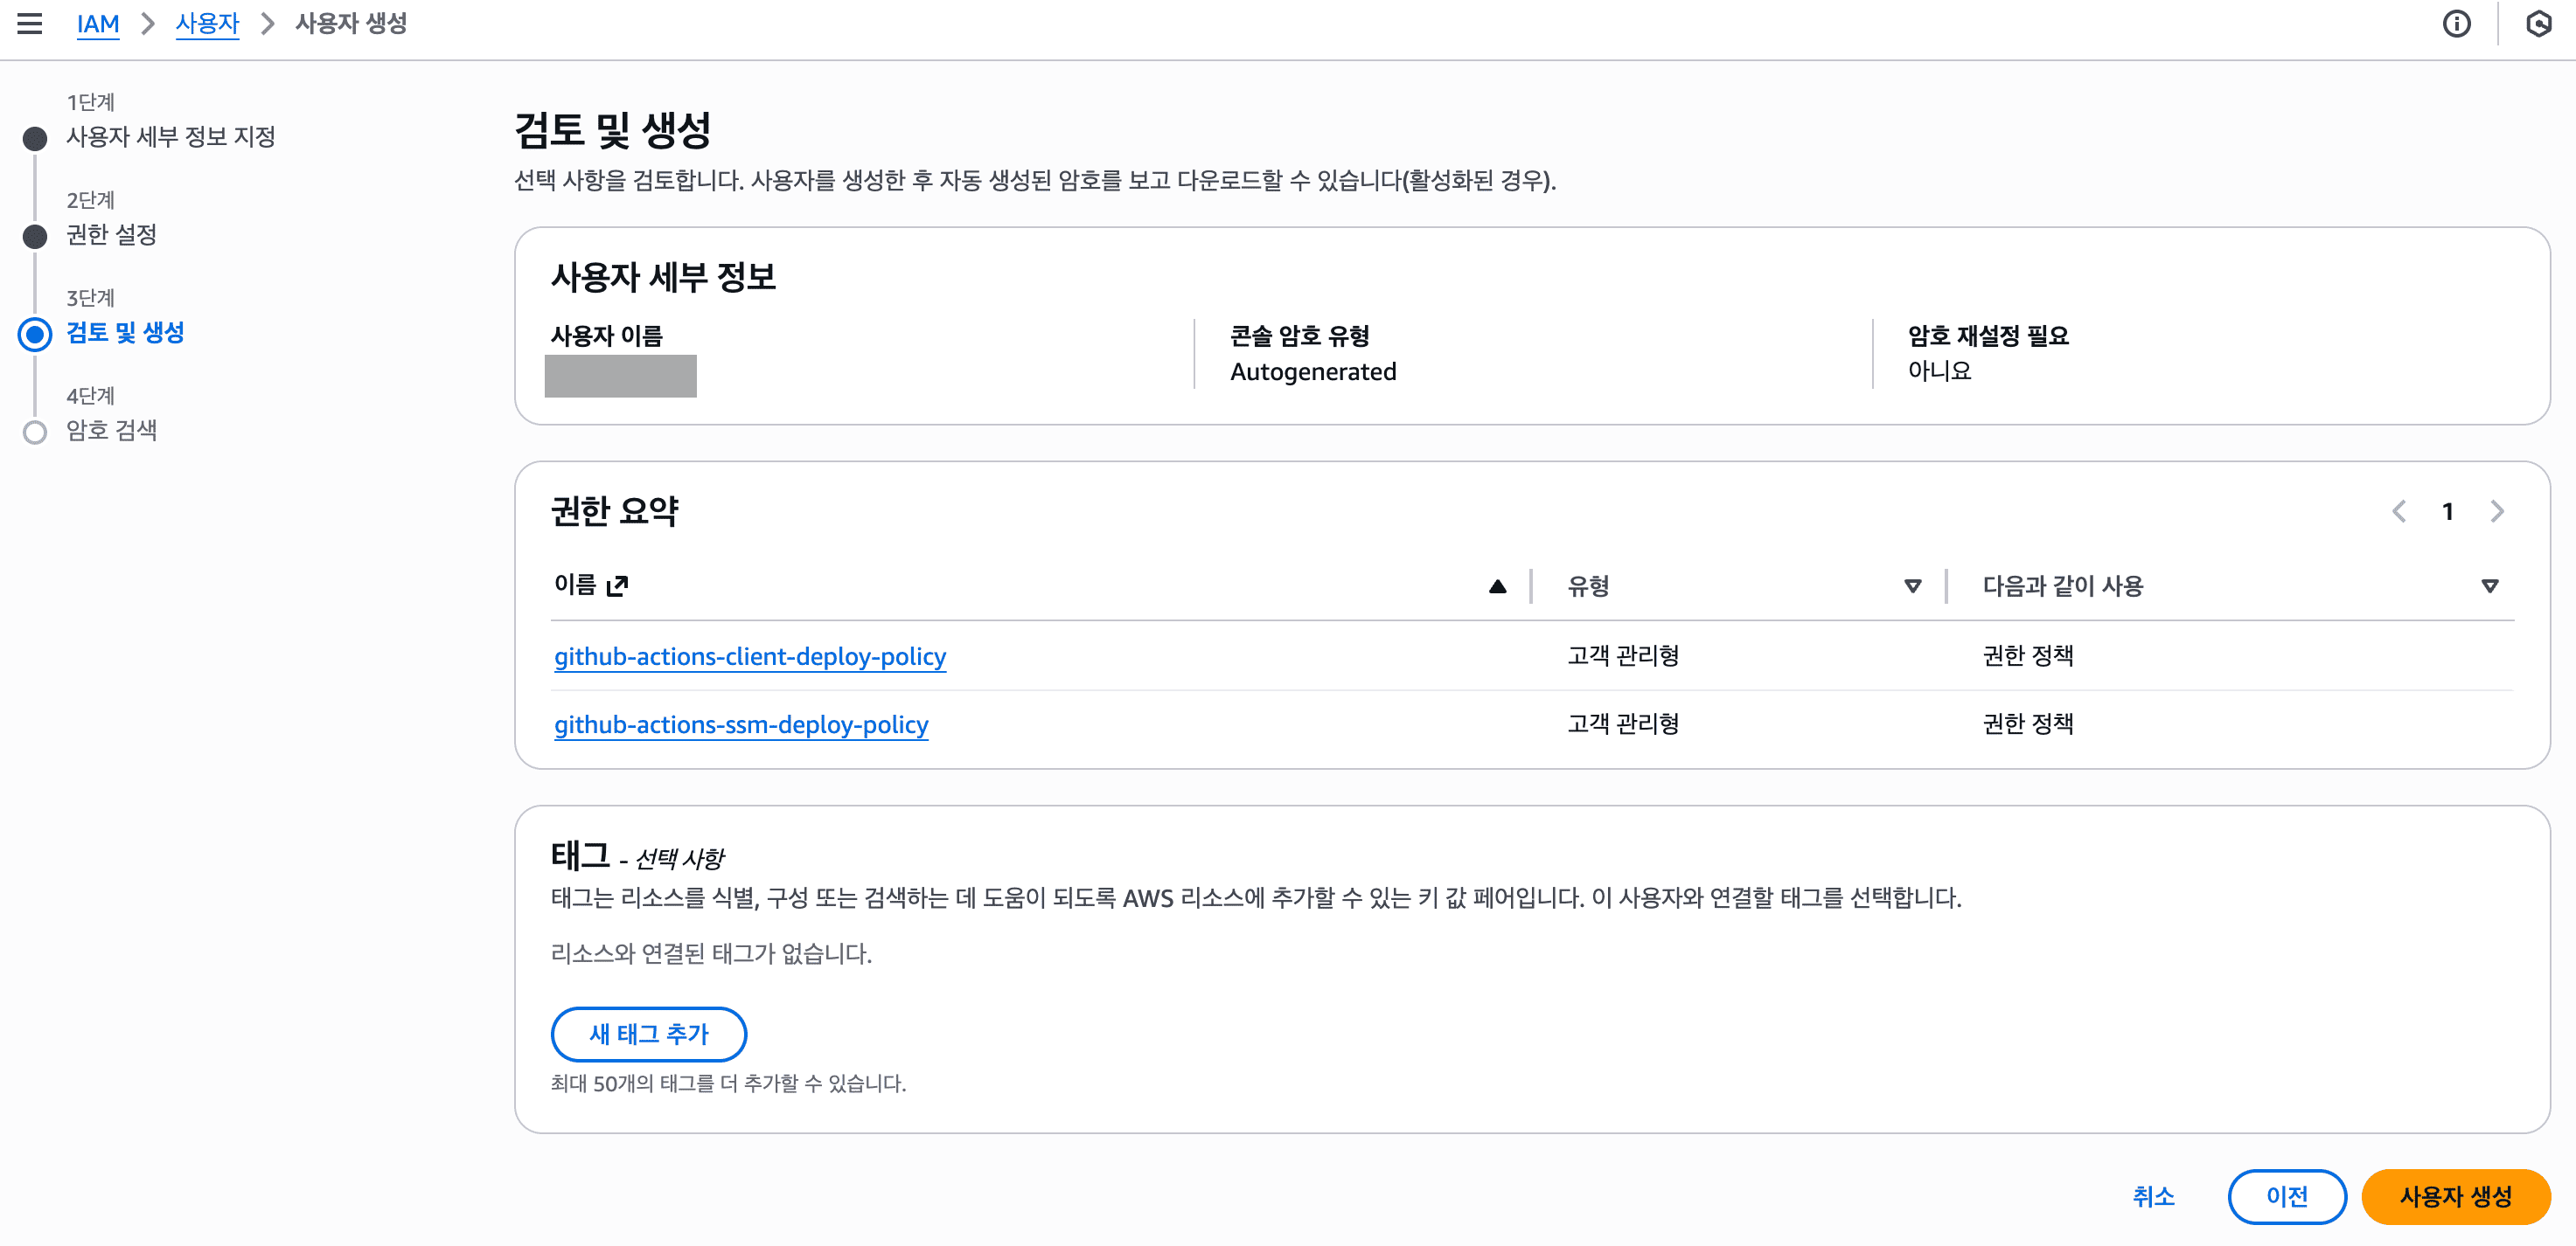
Task: Click the info icon in the top bar
Action: point(2456,23)
